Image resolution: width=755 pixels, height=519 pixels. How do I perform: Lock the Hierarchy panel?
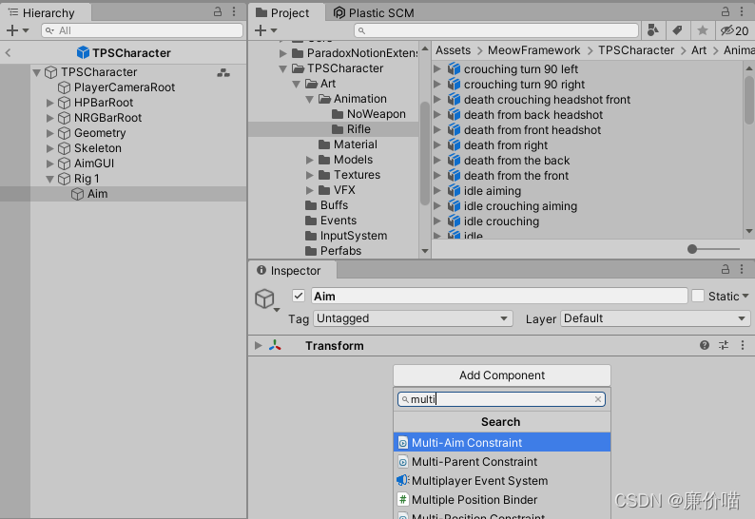point(218,12)
